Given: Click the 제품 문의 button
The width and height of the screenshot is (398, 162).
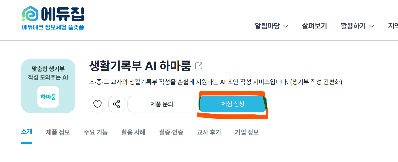Looking at the screenshot, I should pos(162,104).
